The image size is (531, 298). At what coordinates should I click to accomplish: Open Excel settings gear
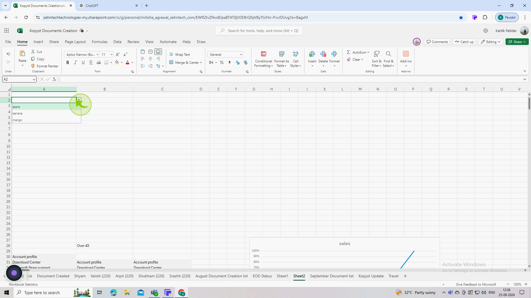point(486,31)
